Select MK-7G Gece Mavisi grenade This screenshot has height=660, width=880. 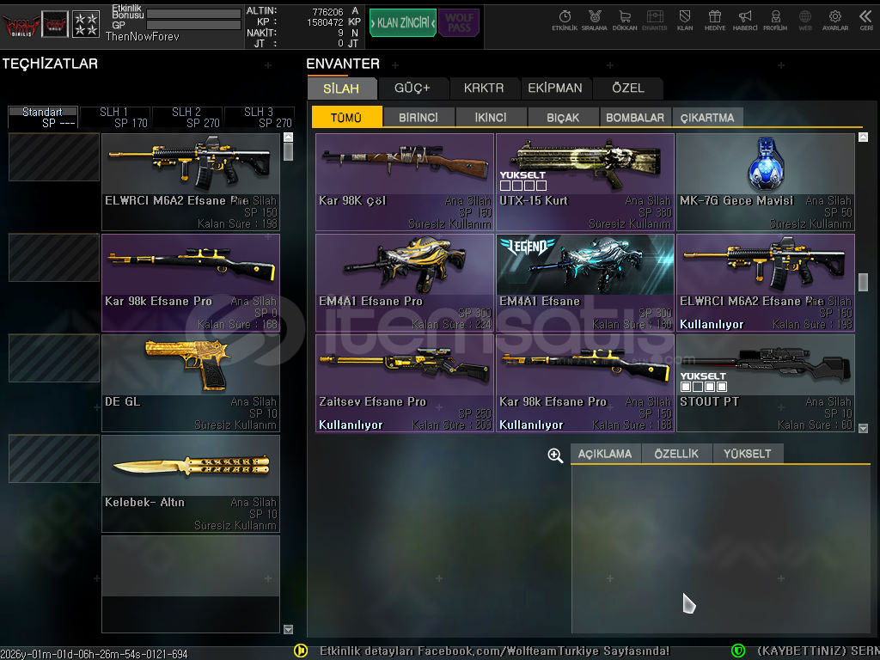(766, 182)
